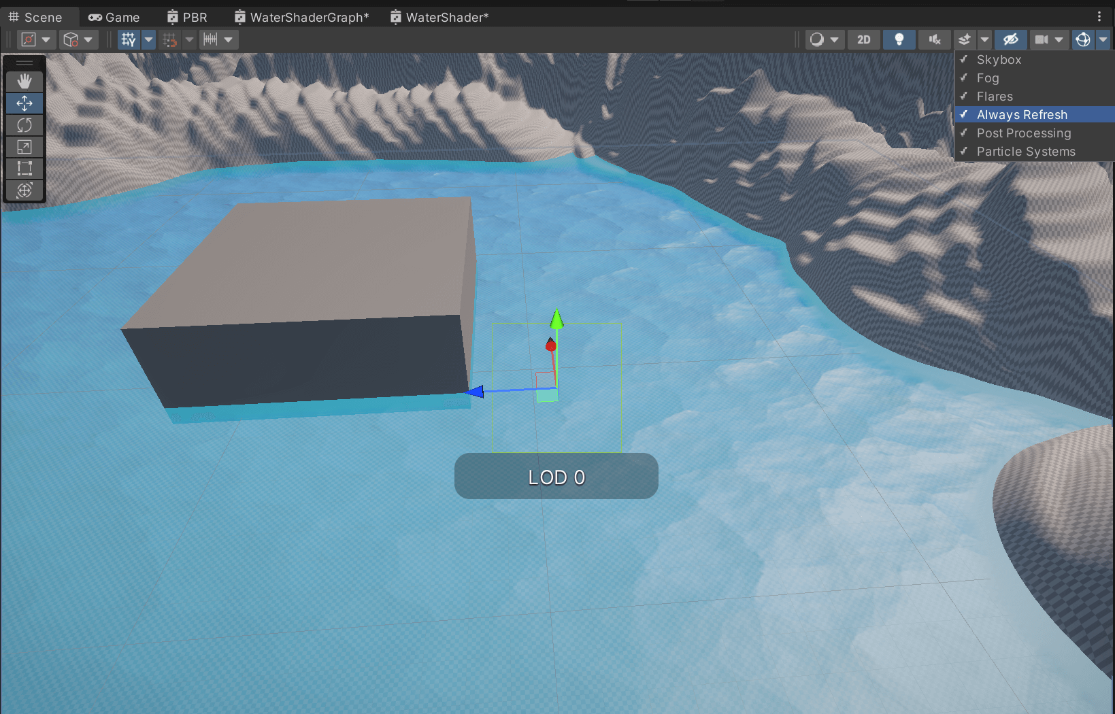Open the increment snapping ruler dropdown
Image resolution: width=1115 pixels, height=714 pixels.
[229, 39]
